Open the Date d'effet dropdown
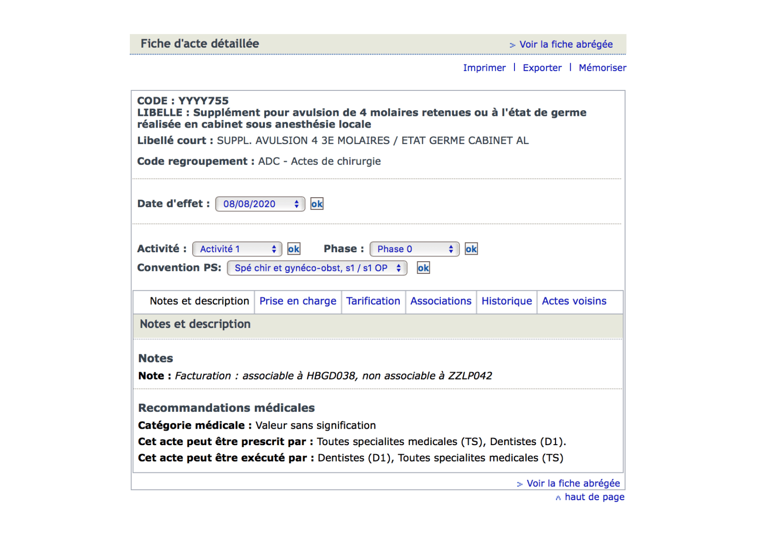This screenshot has height=536, width=759. (x=260, y=204)
